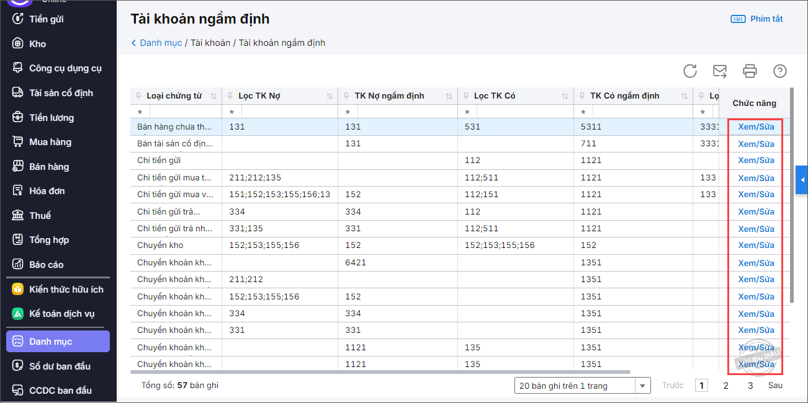Viewport: 808px width, 403px height.
Task: Click the refresh data icon
Action: click(x=690, y=71)
